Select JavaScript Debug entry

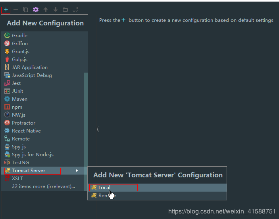(x=44, y=75)
